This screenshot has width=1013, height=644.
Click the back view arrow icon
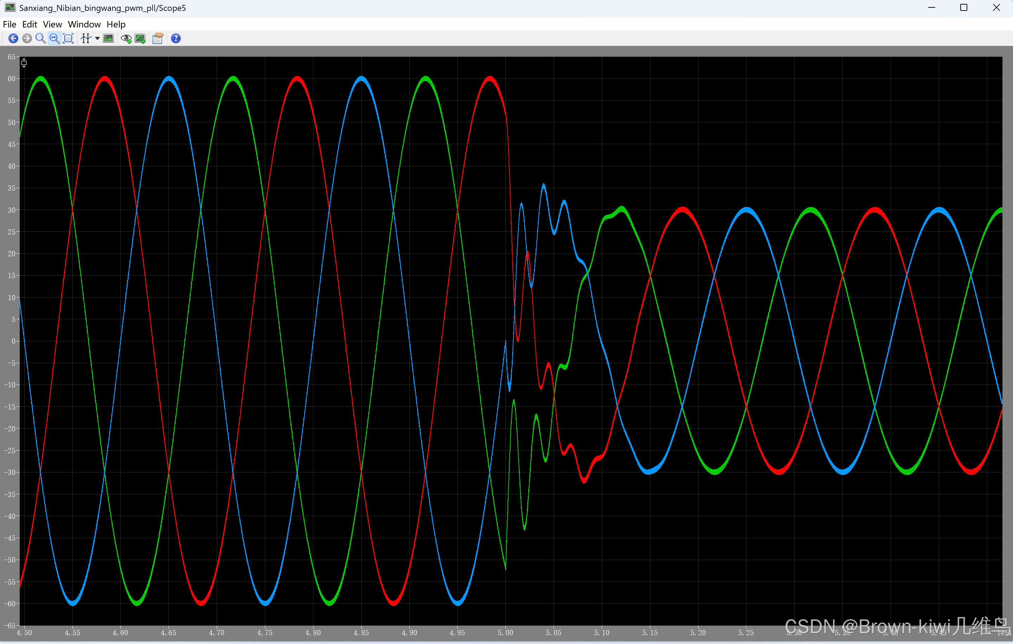[x=13, y=39]
